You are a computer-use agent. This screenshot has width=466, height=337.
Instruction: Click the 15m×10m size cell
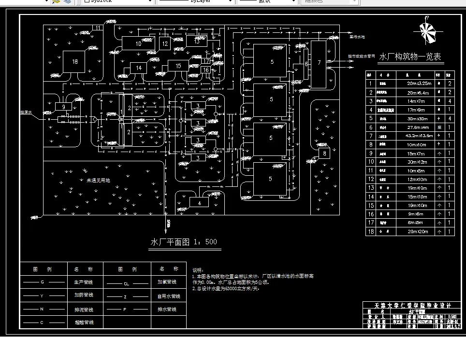click(x=415, y=197)
